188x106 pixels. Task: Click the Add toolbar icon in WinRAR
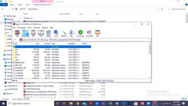pos(17,33)
